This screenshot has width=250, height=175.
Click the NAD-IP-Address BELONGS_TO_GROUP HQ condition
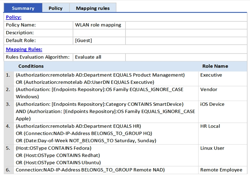coord(84,133)
